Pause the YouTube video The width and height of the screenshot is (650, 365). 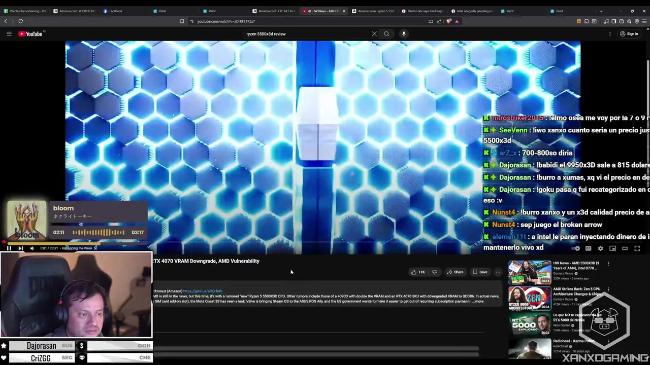click(9, 248)
